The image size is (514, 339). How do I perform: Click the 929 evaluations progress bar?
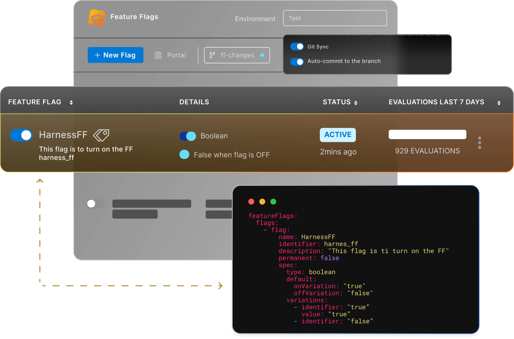[x=427, y=134]
